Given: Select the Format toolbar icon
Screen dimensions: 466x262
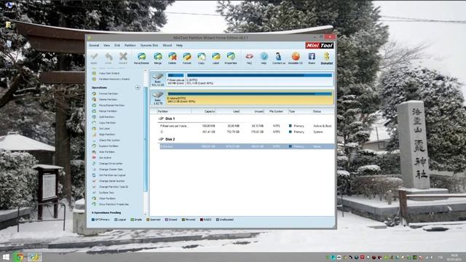Looking at the screenshot, I should click(187, 58).
